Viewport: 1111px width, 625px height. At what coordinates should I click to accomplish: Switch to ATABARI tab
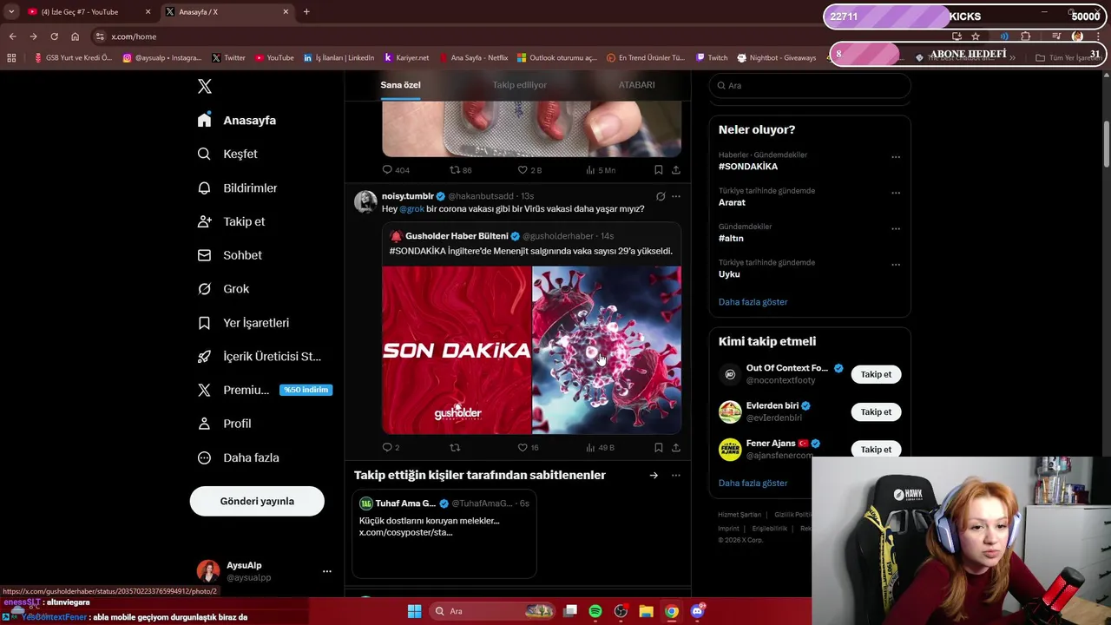(x=637, y=85)
